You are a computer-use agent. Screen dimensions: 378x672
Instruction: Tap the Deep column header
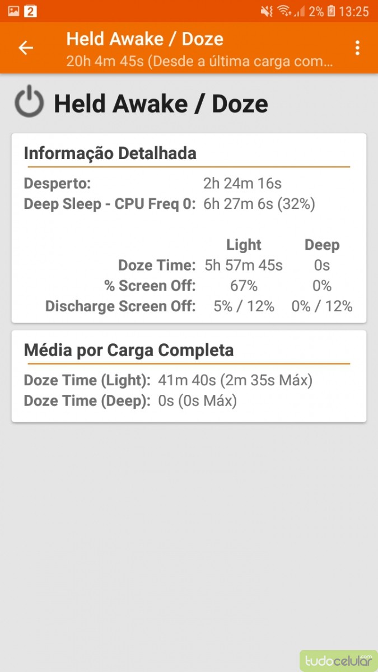pyautogui.click(x=322, y=245)
